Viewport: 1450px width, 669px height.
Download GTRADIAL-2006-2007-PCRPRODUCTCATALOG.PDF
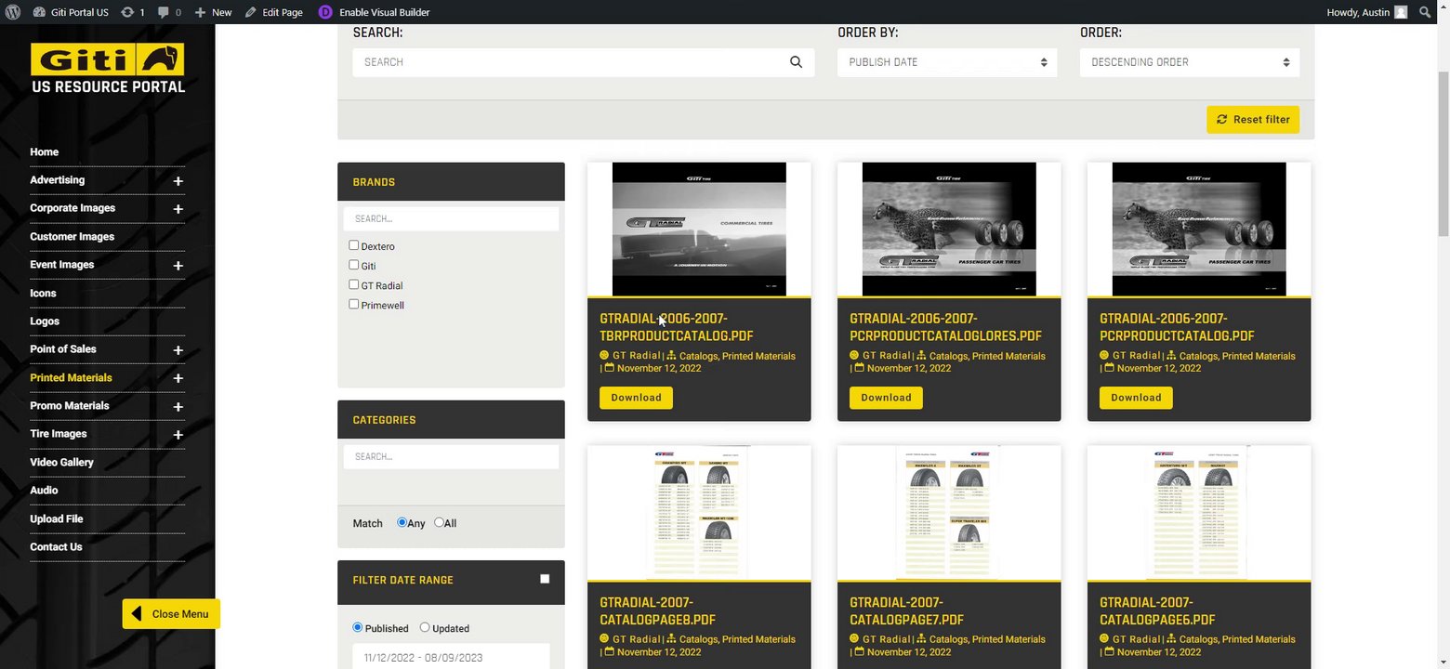[1136, 398]
